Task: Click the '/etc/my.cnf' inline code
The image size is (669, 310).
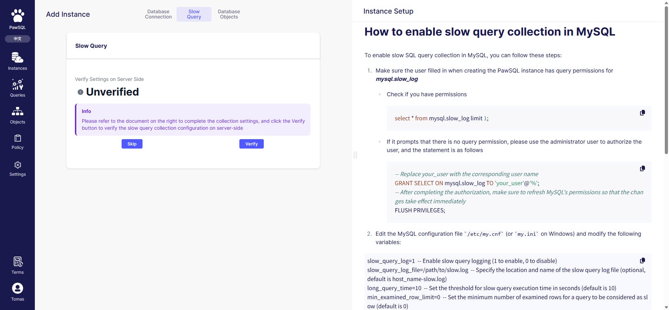Action: pyautogui.click(x=484, y=234)
